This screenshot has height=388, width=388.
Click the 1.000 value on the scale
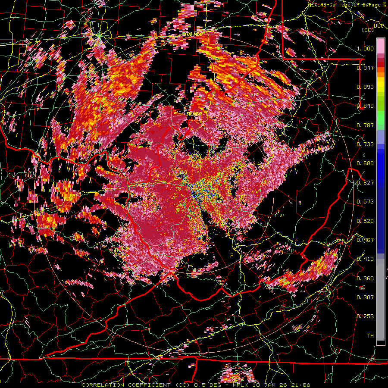point(365,48)
